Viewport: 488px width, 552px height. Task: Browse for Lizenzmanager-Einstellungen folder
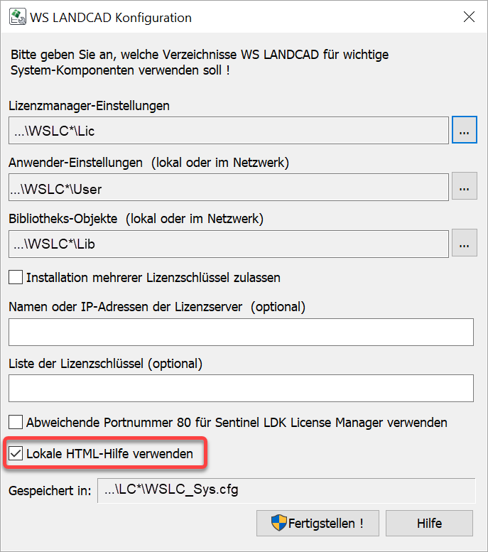[464, 130]
